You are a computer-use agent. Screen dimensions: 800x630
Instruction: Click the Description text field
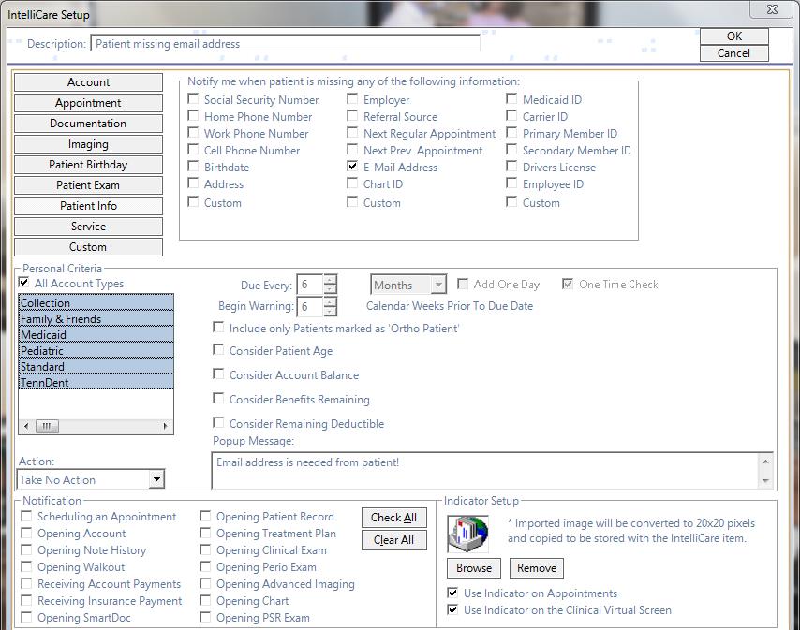point(285,44)
